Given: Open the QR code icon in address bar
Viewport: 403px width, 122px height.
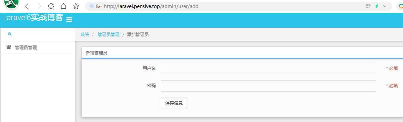Looking at the screenshot, I should pyautogui.click(x=368, y=6).
